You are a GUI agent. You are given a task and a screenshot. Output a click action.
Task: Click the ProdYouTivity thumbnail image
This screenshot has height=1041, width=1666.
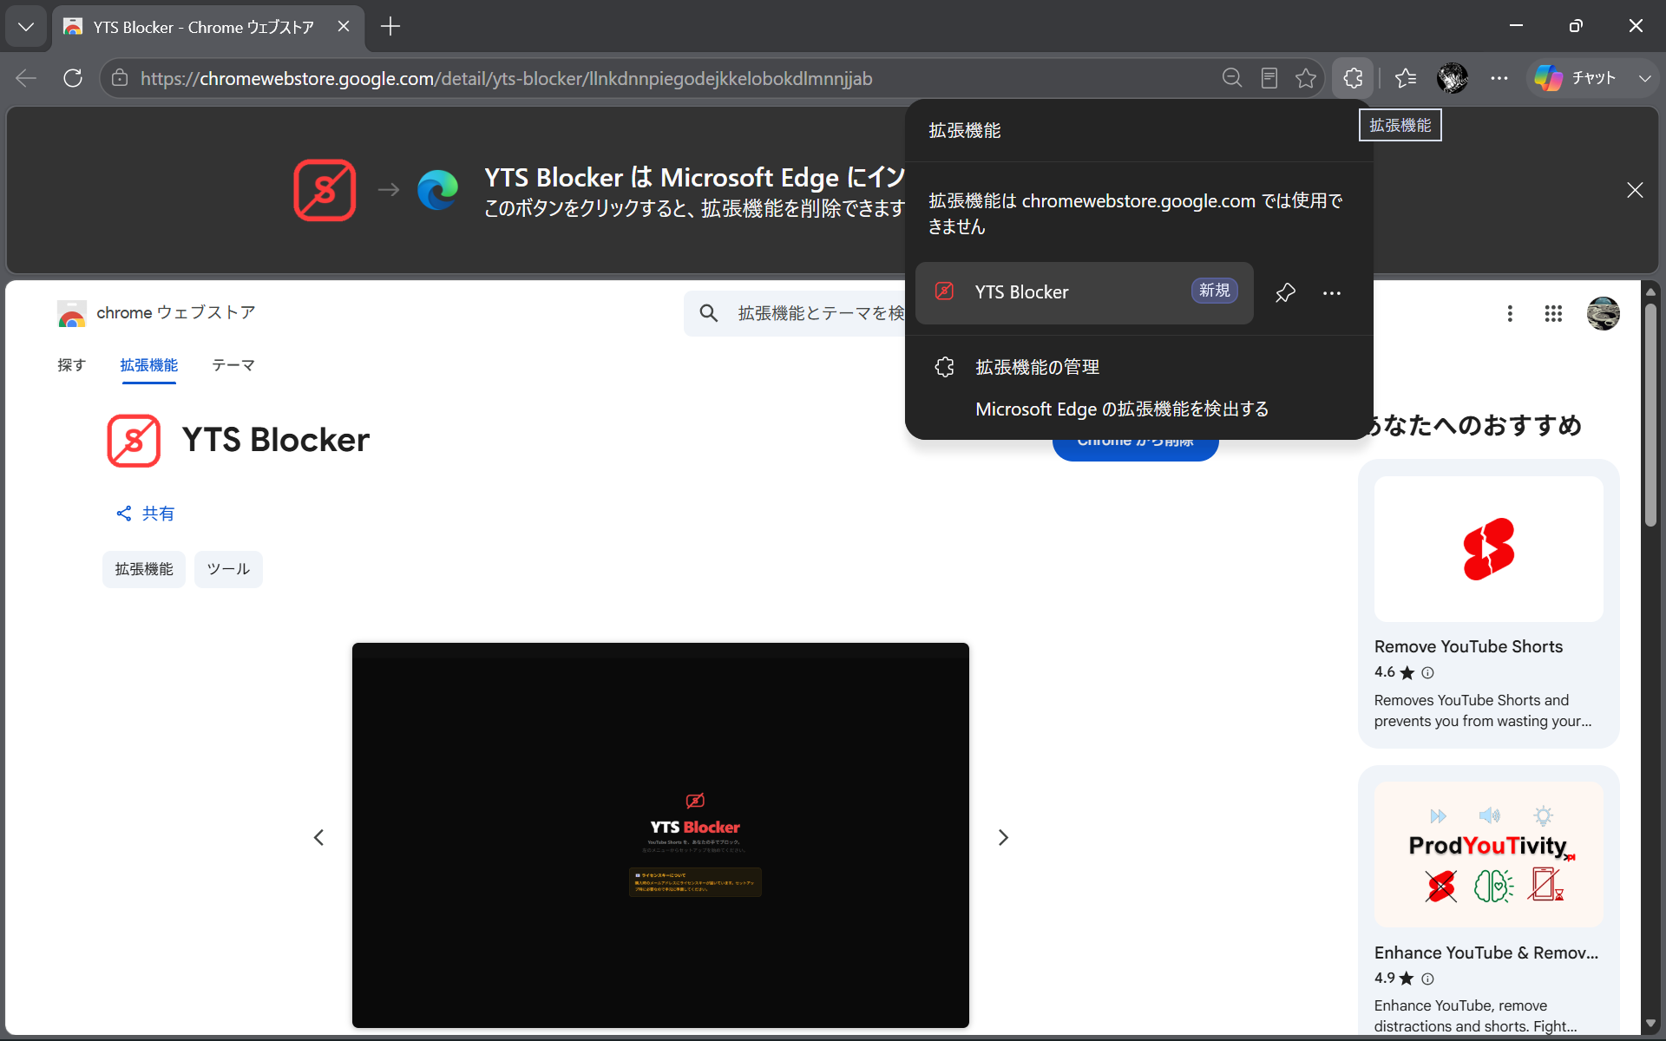[1489, 855]
